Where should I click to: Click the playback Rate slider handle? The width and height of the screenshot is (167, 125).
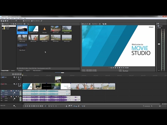[14, 106]
